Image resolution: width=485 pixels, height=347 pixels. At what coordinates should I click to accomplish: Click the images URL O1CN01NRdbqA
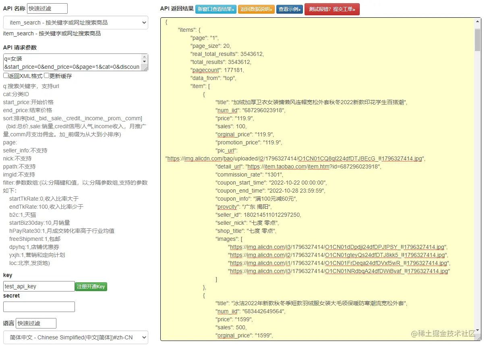338,271
